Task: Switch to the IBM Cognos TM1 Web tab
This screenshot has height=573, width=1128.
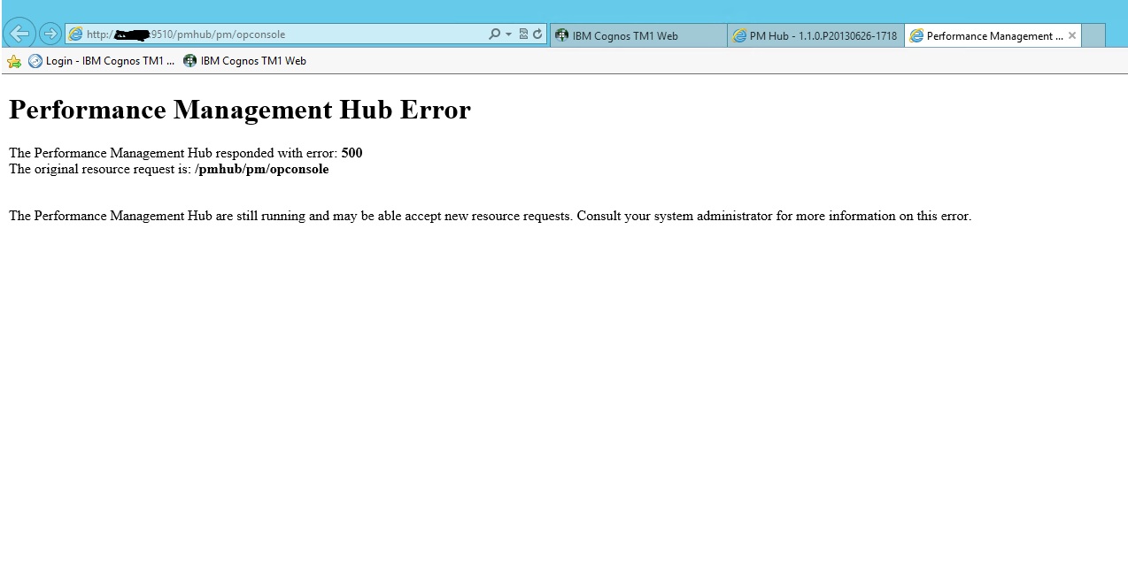Action: 638,35
